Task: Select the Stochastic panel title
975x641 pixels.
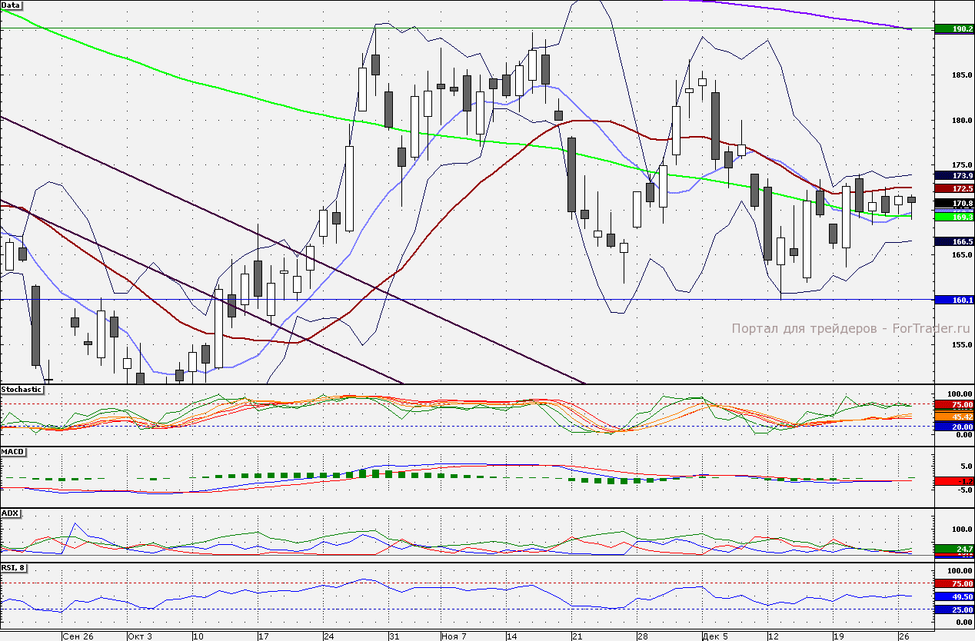Action: (x=22, y=390)
